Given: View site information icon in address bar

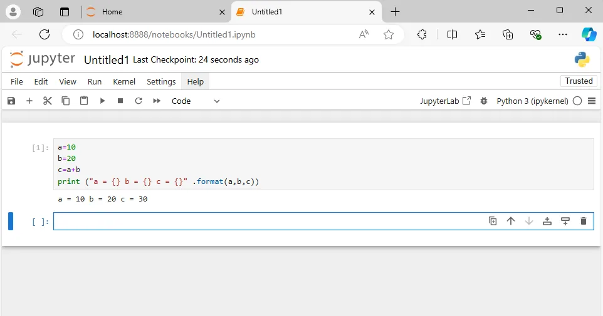Looking at the screenshot, I should [78, 34].
